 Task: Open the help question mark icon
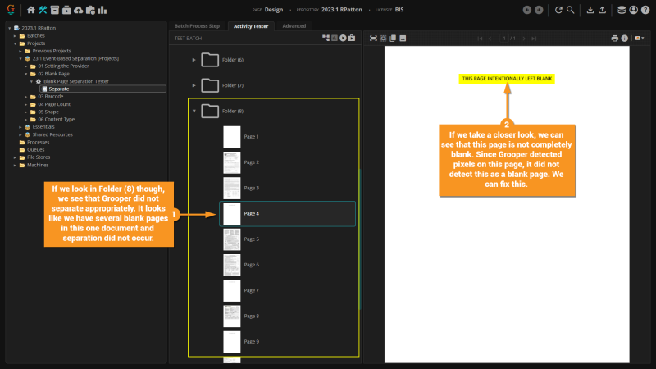click(645, 10)
